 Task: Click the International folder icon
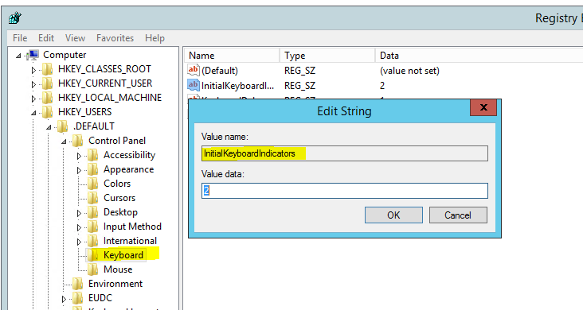(x=92, y=241)
